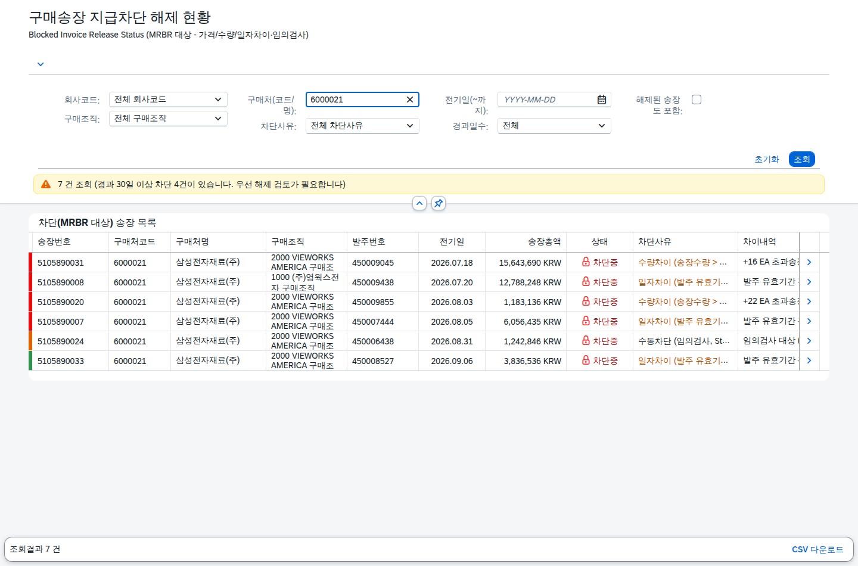Click the 조회 search button
858x566 pixels.
pyautogui.click(x=802, y=159)
